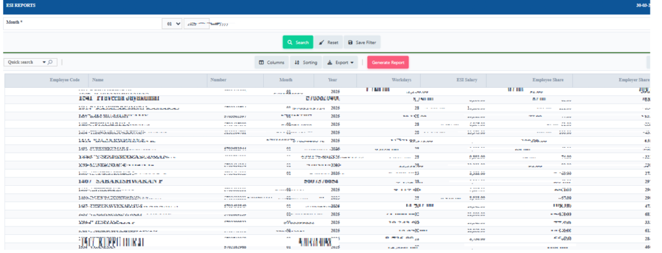Click the green Search button
Viewport: 662px width, 253px height.
click(x=297, y=42)
